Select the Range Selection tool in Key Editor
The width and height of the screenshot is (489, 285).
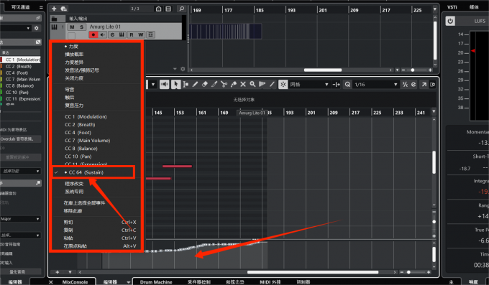(186, 84)
